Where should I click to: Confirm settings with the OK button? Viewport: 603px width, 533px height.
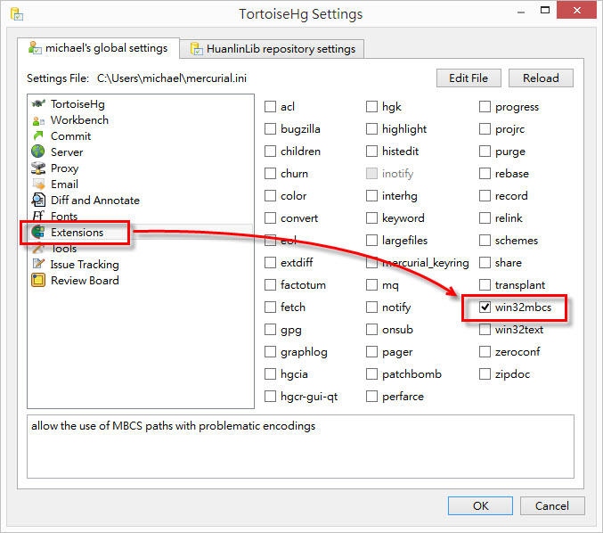(x=480, y=505)
